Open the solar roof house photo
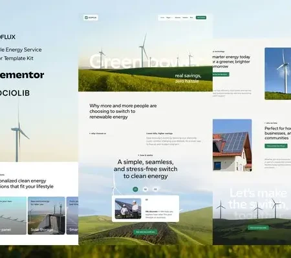 [232, 145]
